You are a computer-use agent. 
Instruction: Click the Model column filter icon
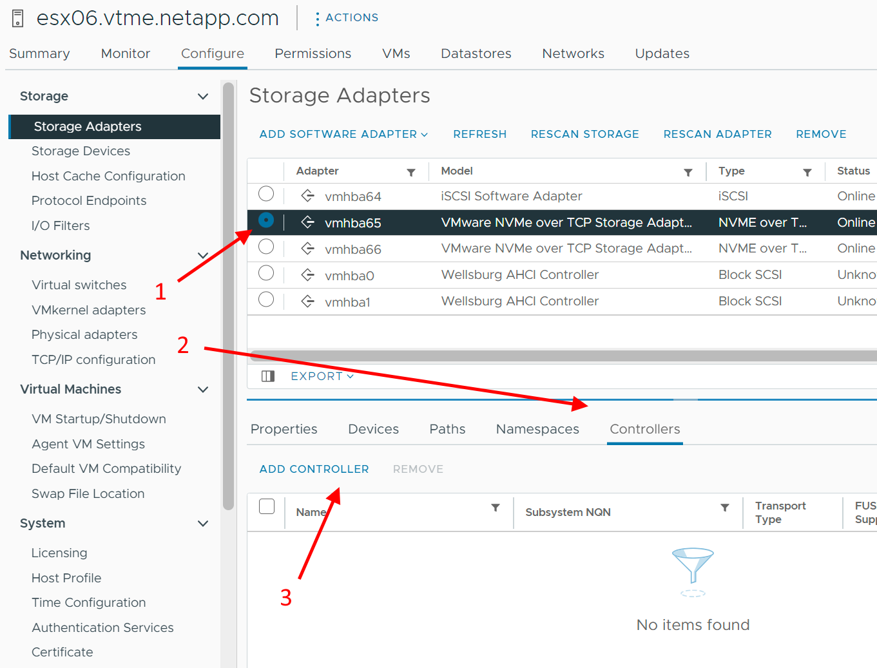[688, 172]
